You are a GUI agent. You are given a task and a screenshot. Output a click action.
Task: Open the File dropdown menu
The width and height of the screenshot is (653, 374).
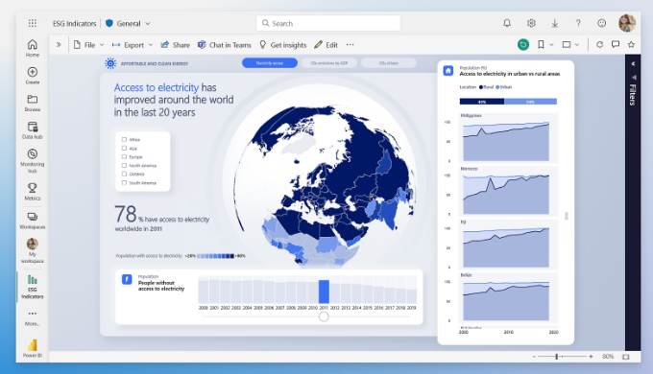(88, 45)
